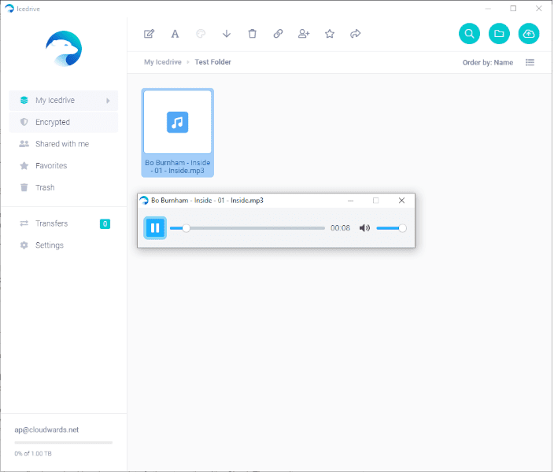Mute audio with the speaker icon

point(364,228)
